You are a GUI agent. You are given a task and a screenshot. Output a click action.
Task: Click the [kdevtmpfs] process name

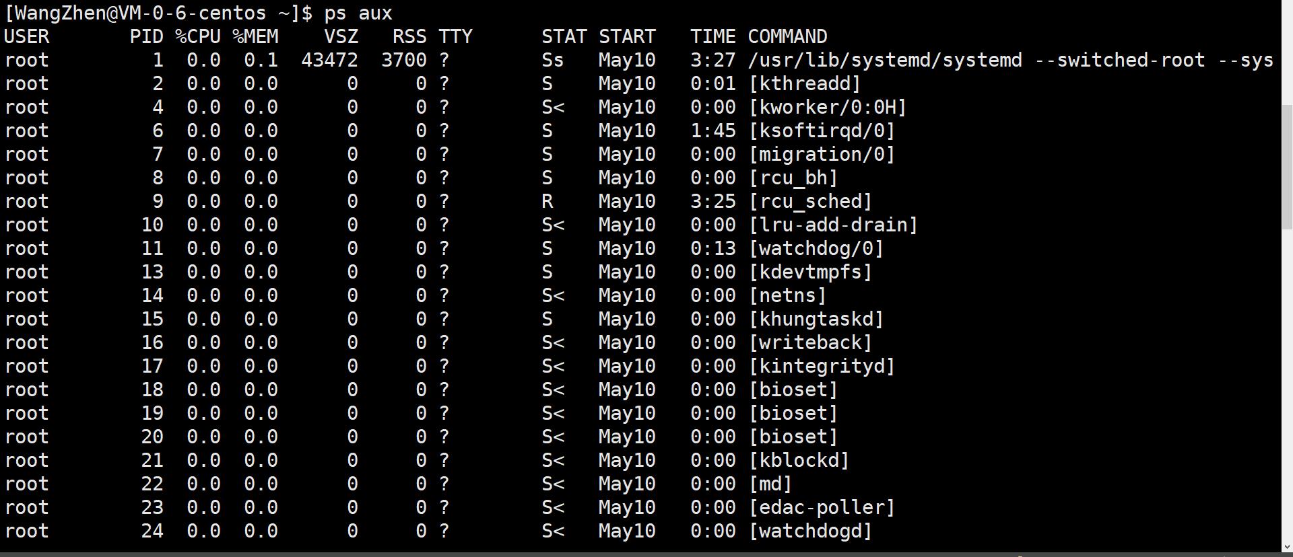810,272
